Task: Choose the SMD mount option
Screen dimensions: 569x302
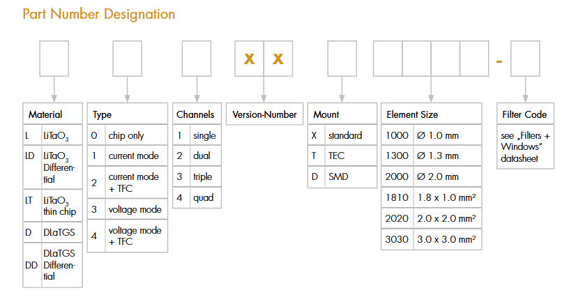Action: 342,177
